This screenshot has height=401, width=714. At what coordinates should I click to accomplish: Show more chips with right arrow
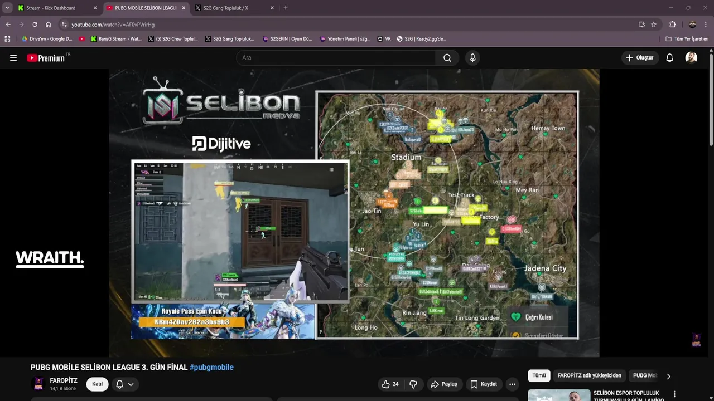pos(668,376)
